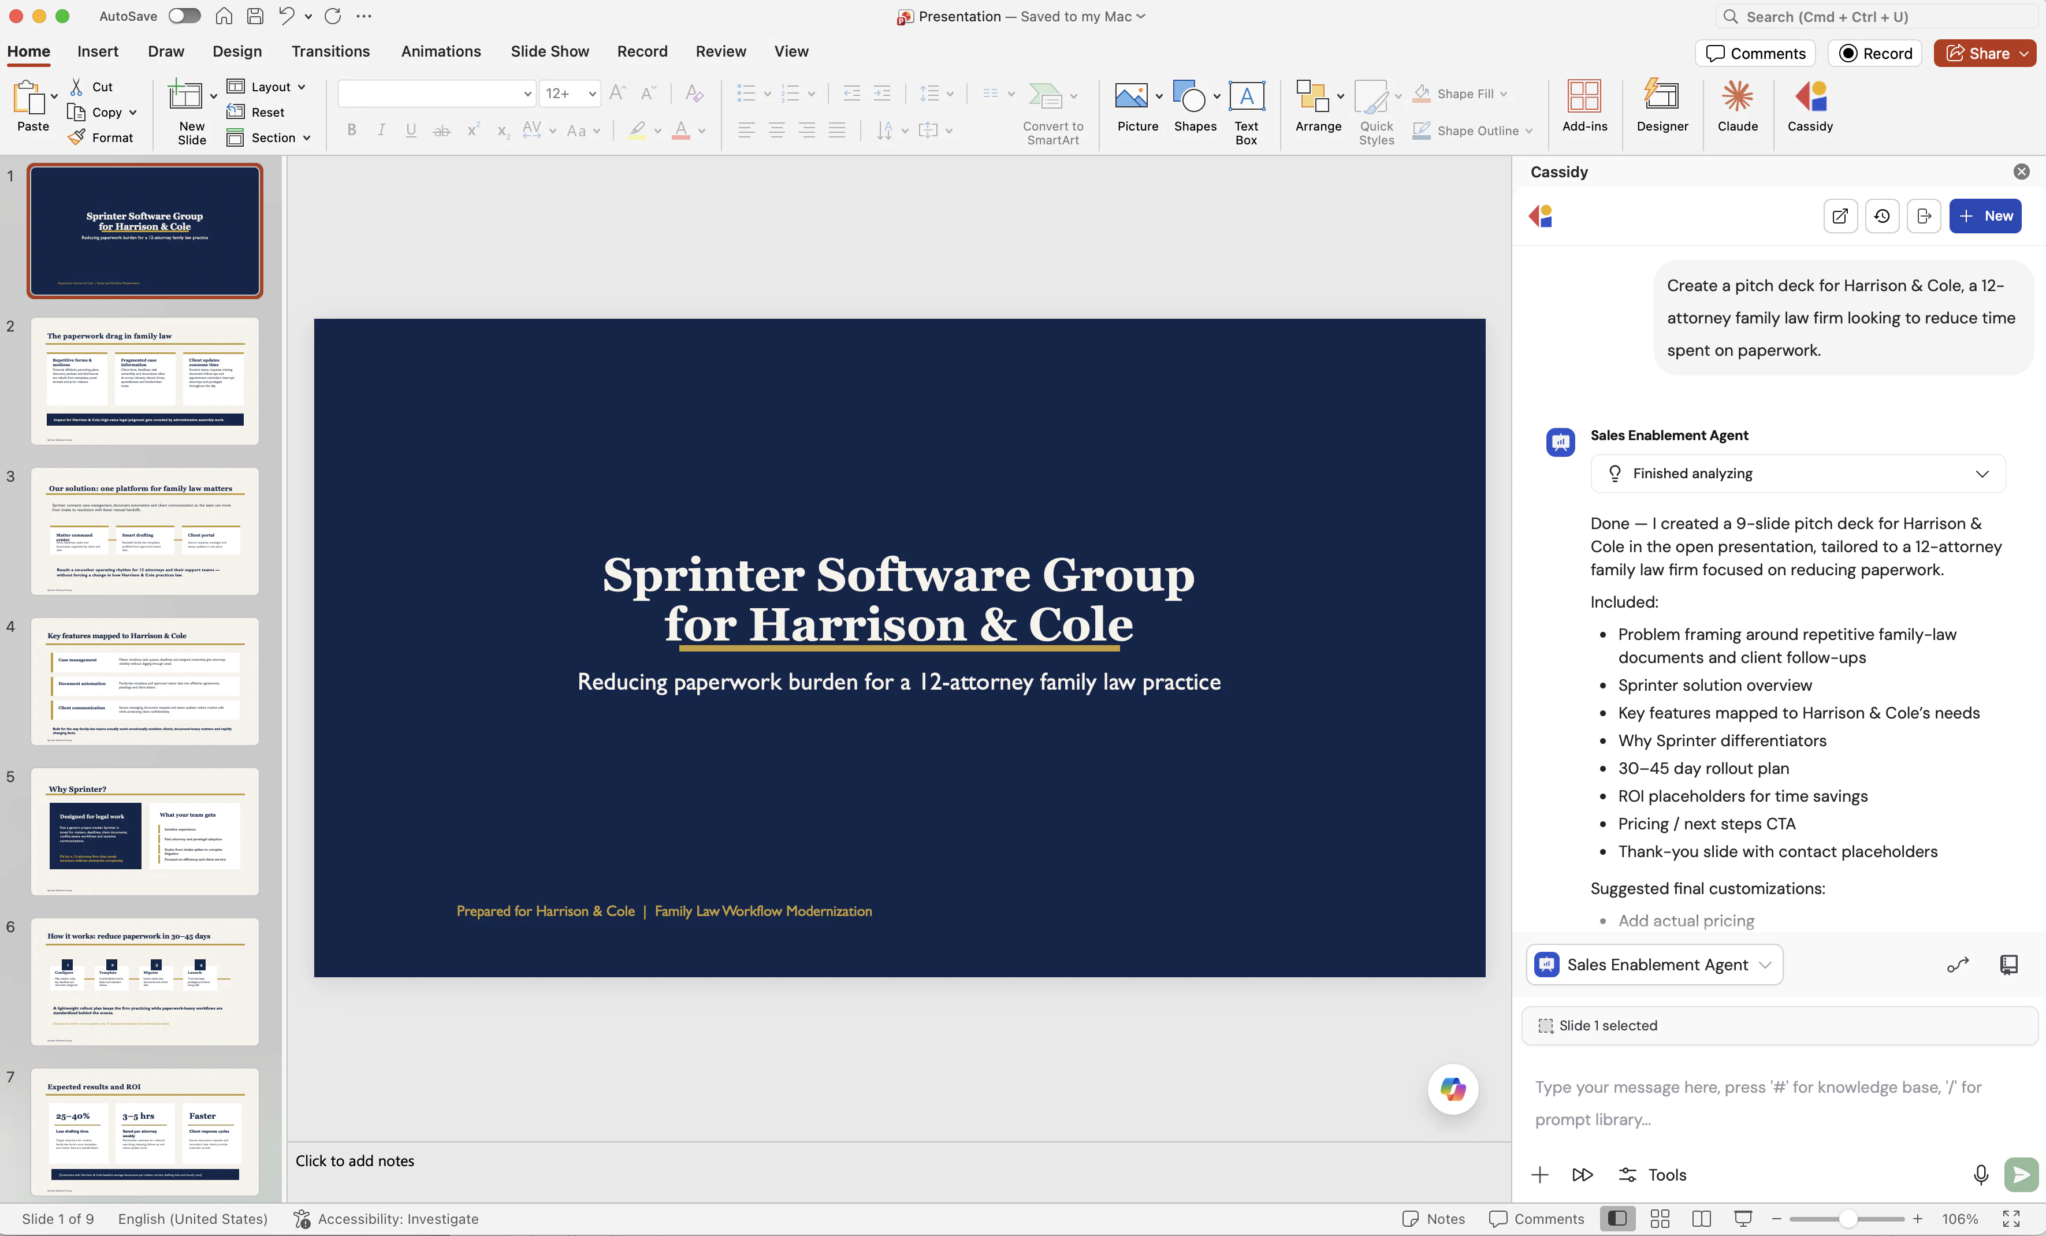The height and width of the screenshot is (1236, 2046).
Task: Open the Designer pane
Action: click(x=1661, y=106)
